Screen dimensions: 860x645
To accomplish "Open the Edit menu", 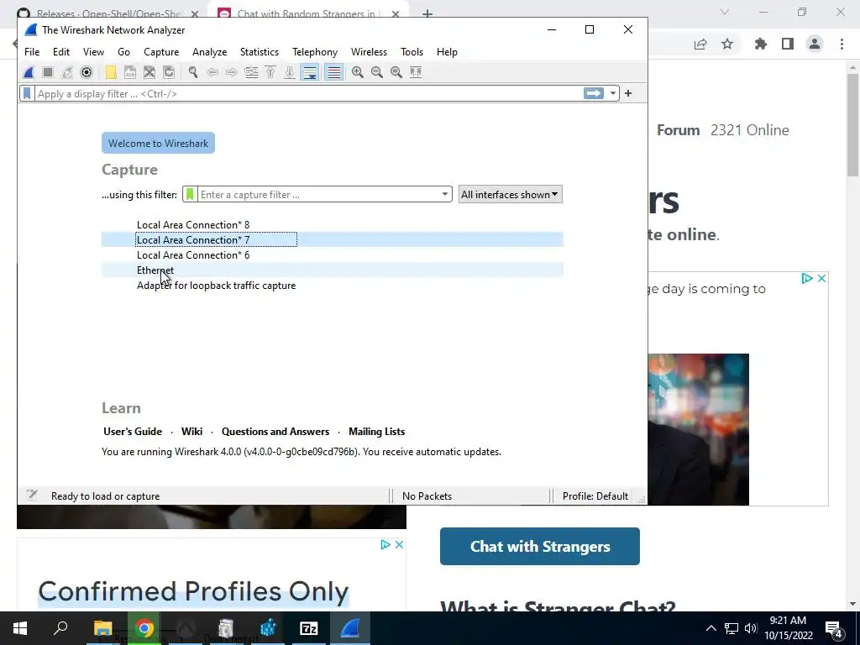I will (60, 51).
